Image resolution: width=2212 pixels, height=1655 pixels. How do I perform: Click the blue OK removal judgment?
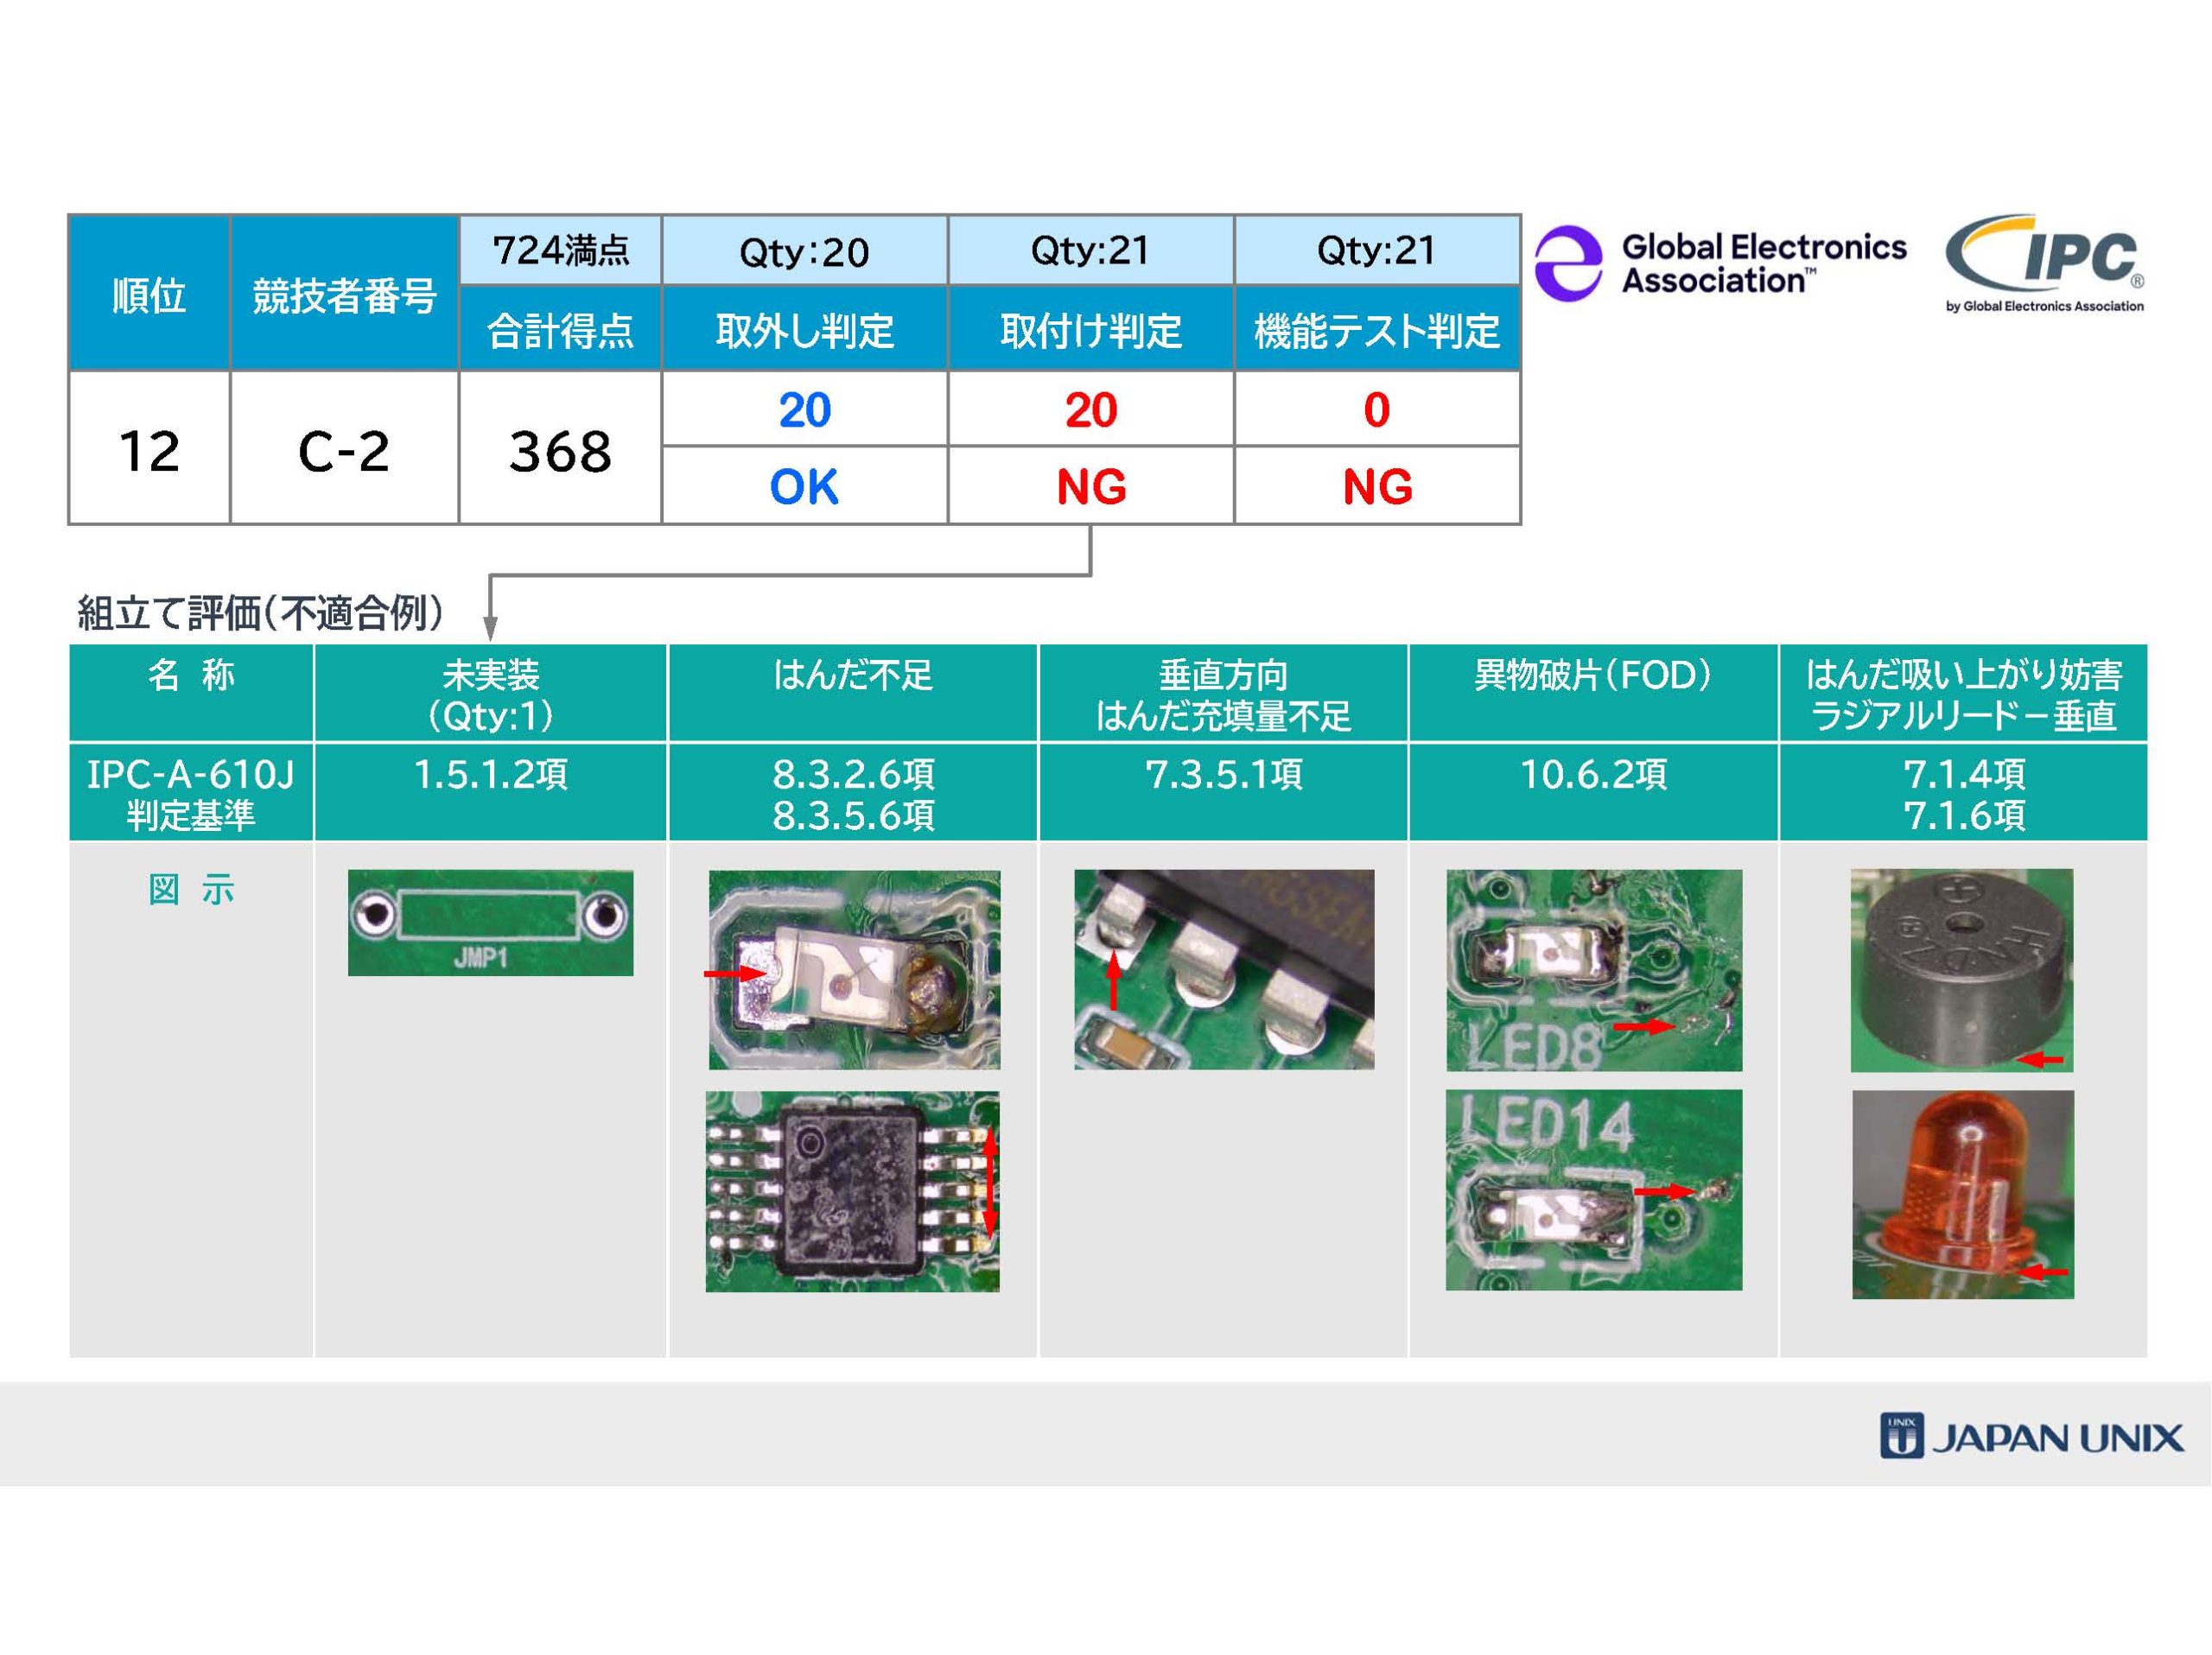(804, 486)
